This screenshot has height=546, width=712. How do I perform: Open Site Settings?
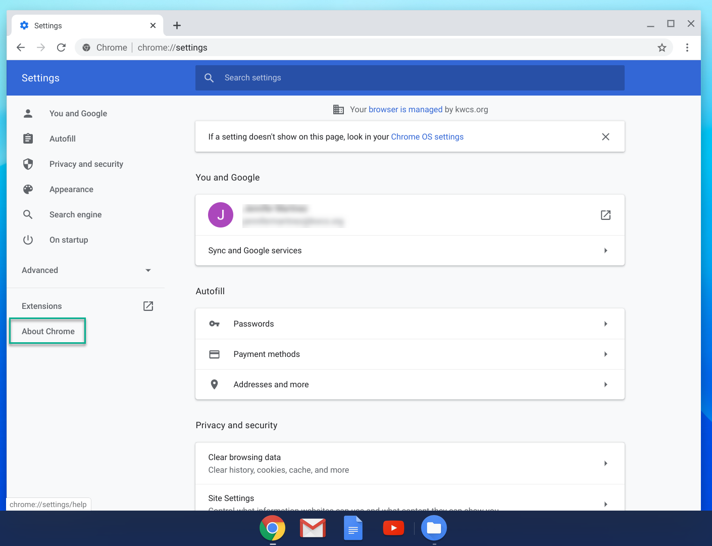coord(410,498)
